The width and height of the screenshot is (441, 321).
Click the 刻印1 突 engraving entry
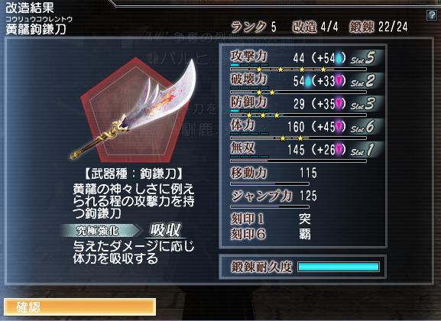(271, 219)
